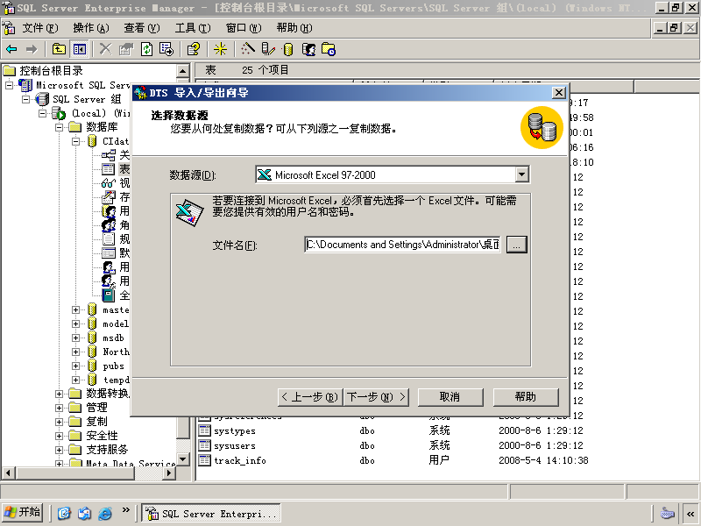Collapse the SQL Server 组 node

[26, 99]
